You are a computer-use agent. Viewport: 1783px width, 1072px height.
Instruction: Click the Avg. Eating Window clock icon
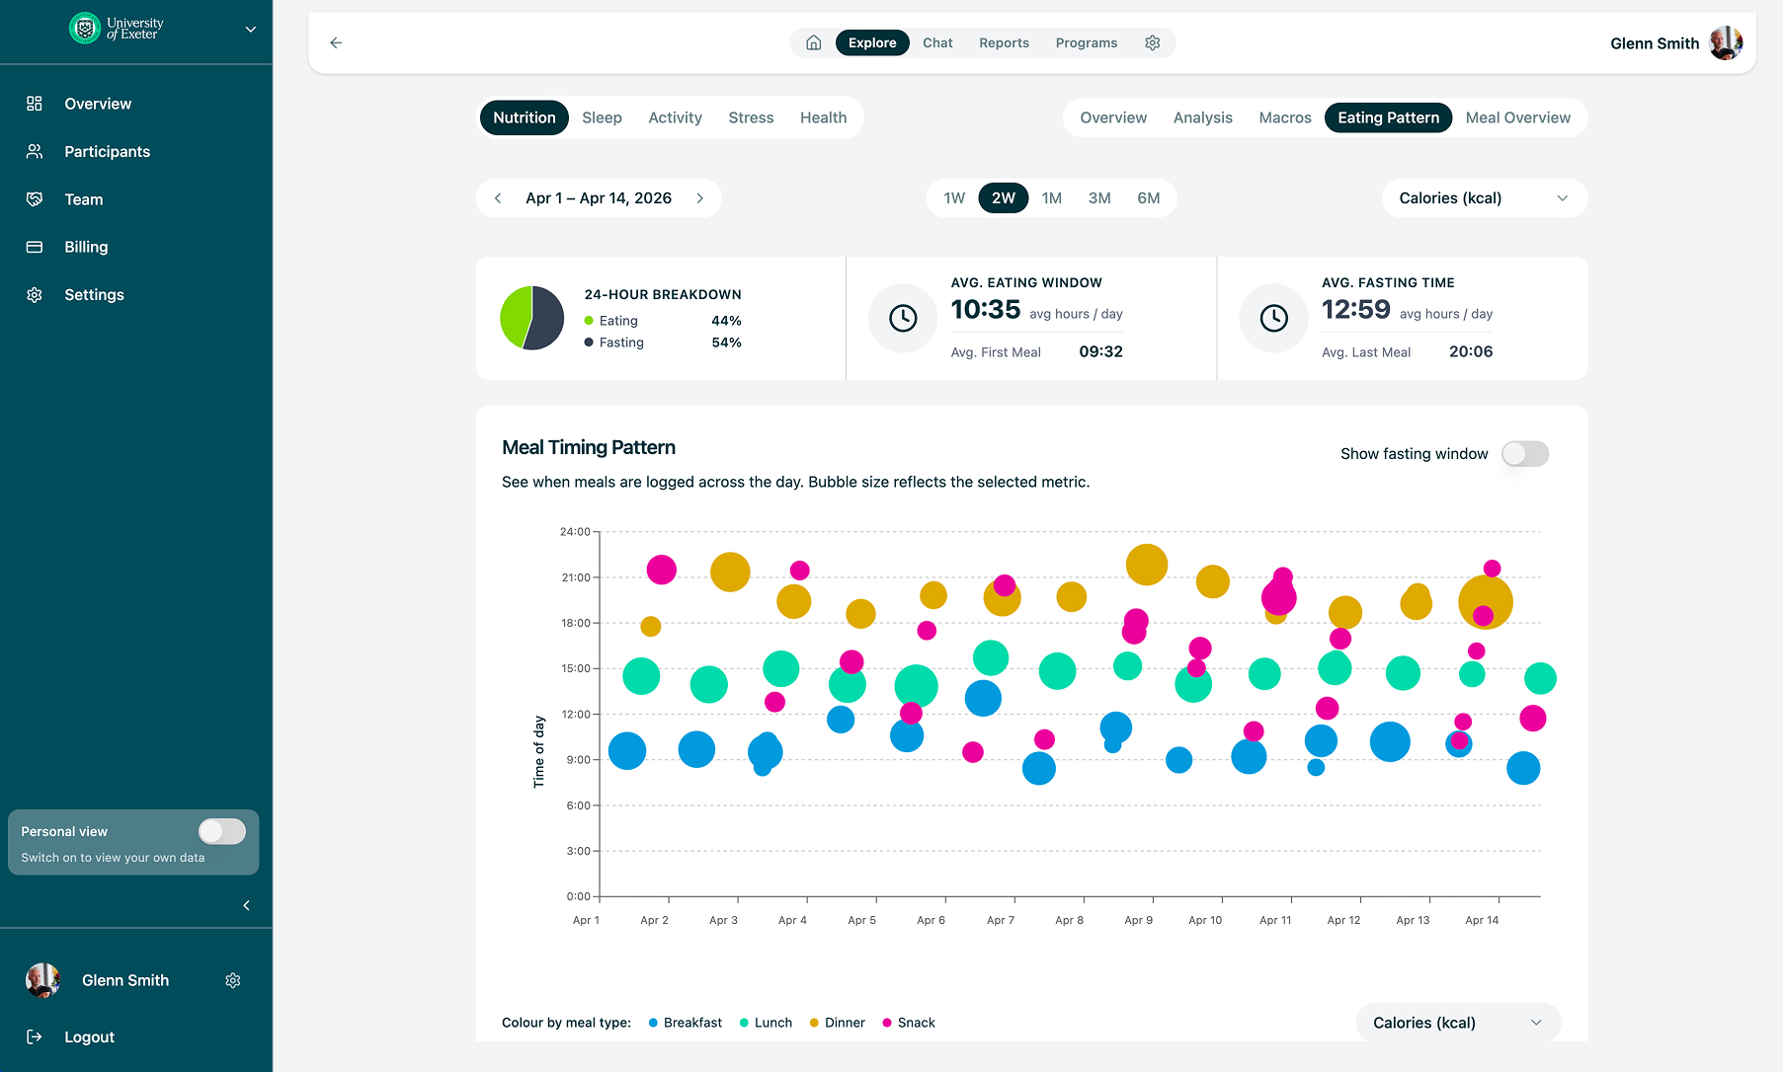(x=903, y=318)
